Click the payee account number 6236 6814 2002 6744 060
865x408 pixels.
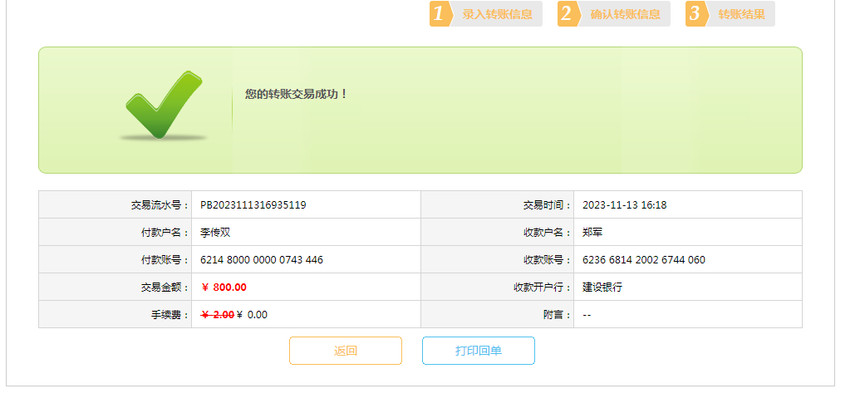coord(643,260)
